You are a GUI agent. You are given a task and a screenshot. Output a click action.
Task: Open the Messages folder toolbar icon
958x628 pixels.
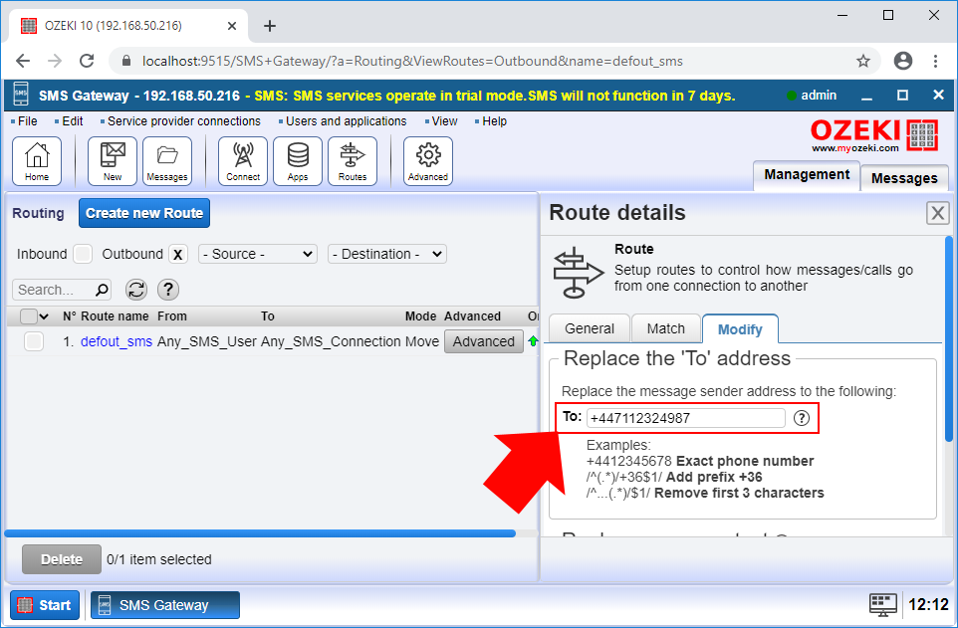click(x=167, y=160)
